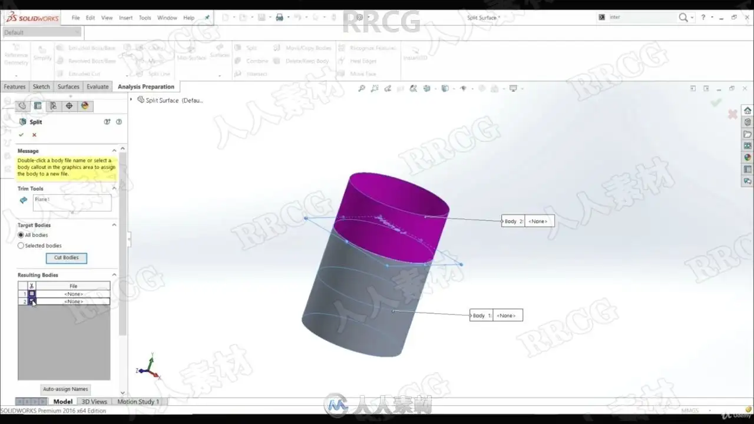Open View Palette in task pane
Image resolution: width=754 pixels, height=424 pixels.
click(748, 146)
